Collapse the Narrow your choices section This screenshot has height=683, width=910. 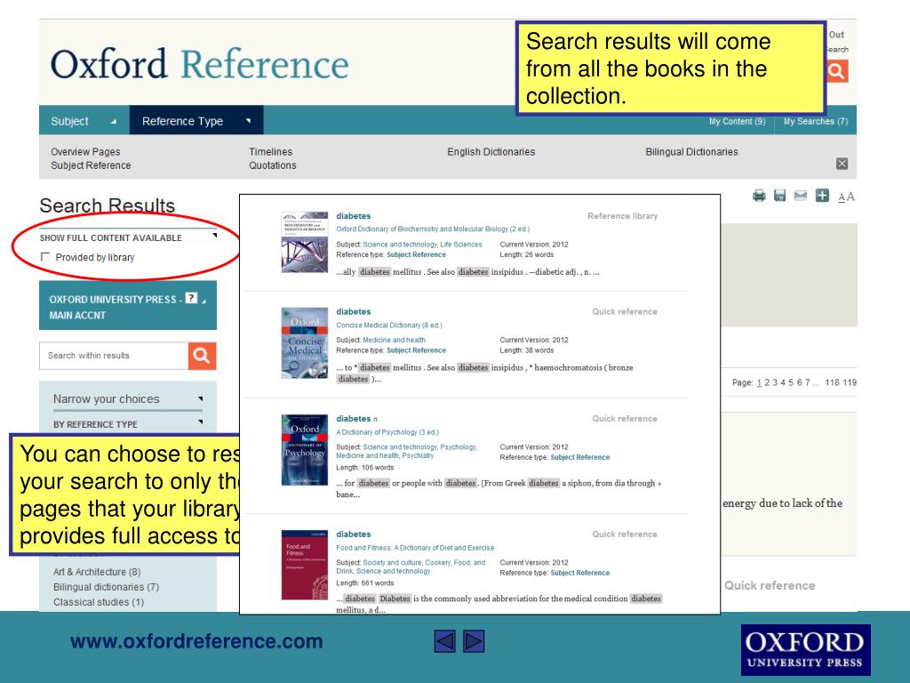click(x=200, y=399)
